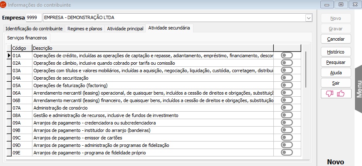Switch to Identificação do contribuinte tab
This screenshot has width=362, height=166.
[x=34, y=29]
